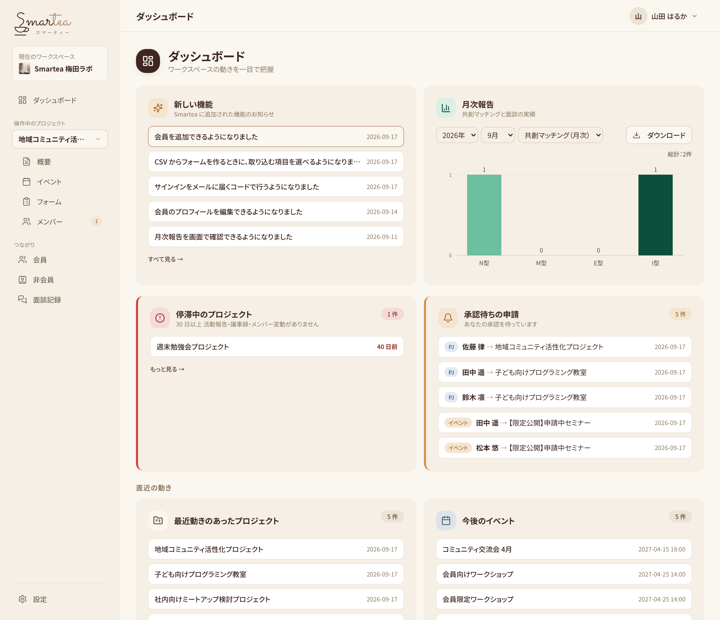Image resolution: width=720 pixels, height=620 pixels.
Task: Open 鈴木 凛 request row
Action: click(565, 397)
